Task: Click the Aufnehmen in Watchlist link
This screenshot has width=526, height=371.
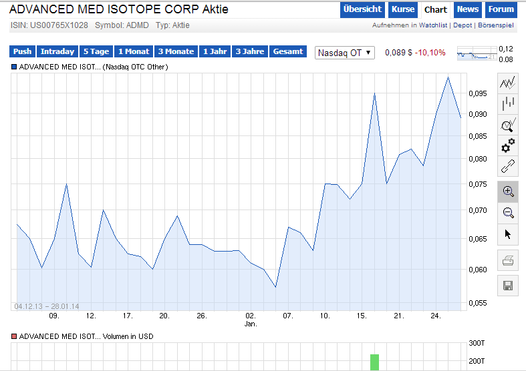Action: click(x=410, y=25)
